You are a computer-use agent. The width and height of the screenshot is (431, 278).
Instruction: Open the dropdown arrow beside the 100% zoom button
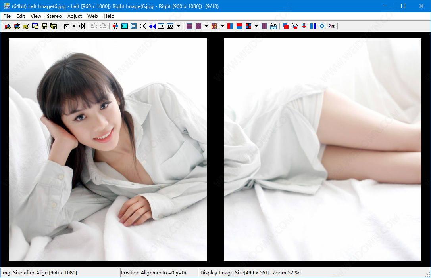[178, 26]
